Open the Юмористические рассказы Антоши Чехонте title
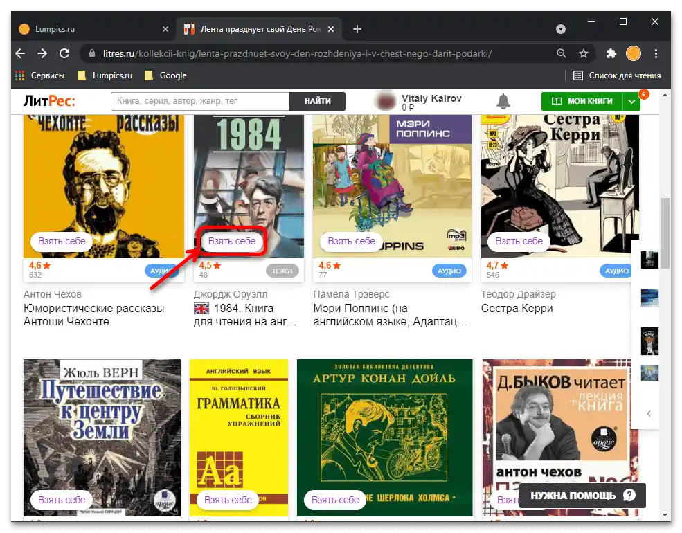Screen dimensions: 682x533 93,315
